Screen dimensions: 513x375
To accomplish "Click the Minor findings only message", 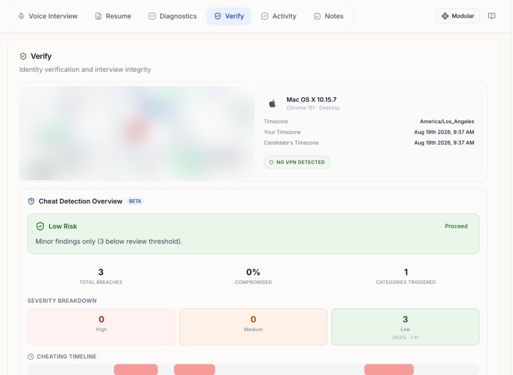I will pyautogui.click(x=109, y=241).
